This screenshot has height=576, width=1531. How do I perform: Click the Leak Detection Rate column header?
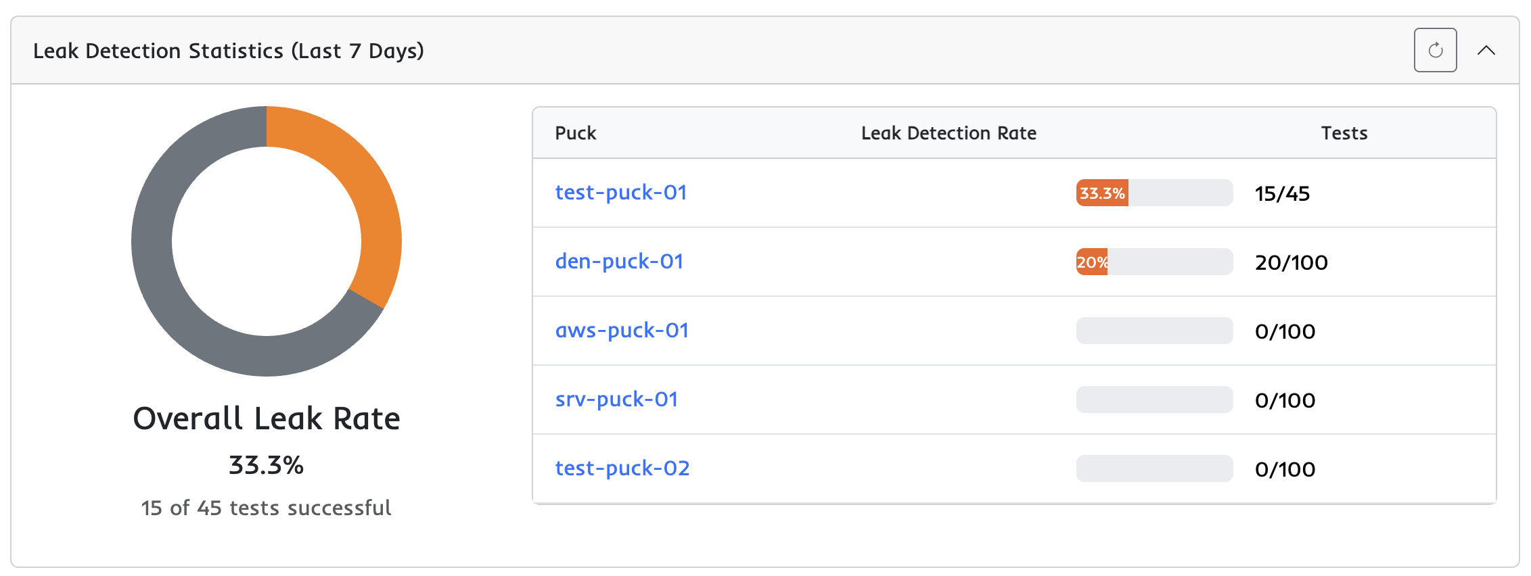[x=949, y=133]
